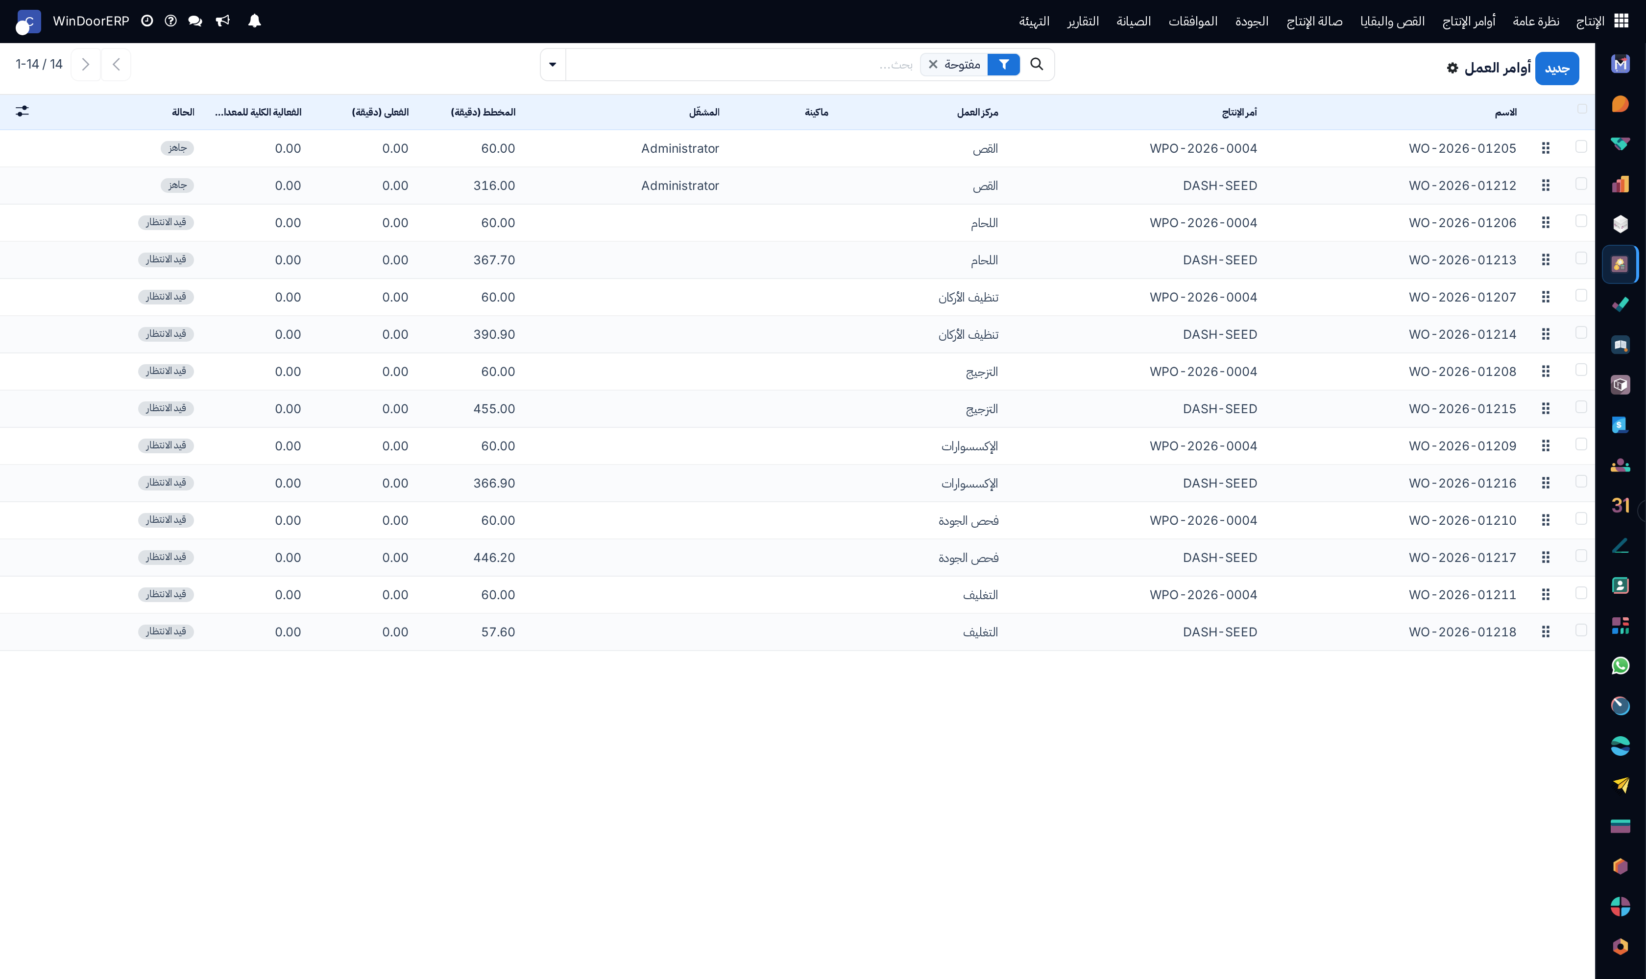Sort by الحالة column header
This screenshot has height=979, width=1646.
(183, 112)
